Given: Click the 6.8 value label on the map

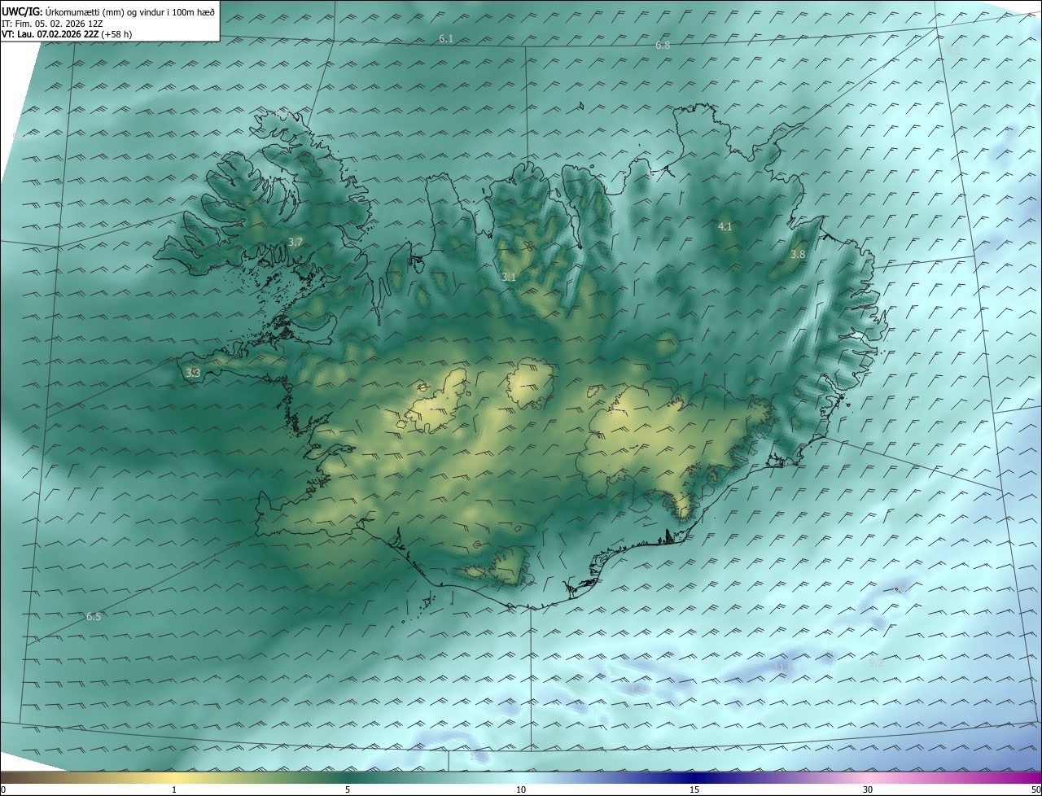Looking at the screenshot, I should [663, 46].
